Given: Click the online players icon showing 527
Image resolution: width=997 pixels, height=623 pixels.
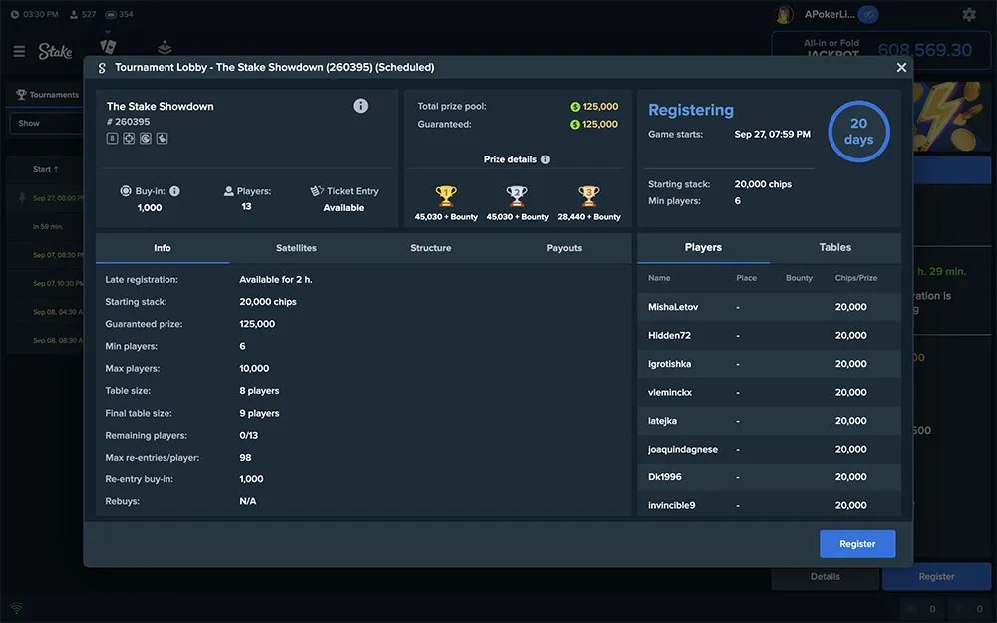Looking at the screenshot, I should click(73, 14).
